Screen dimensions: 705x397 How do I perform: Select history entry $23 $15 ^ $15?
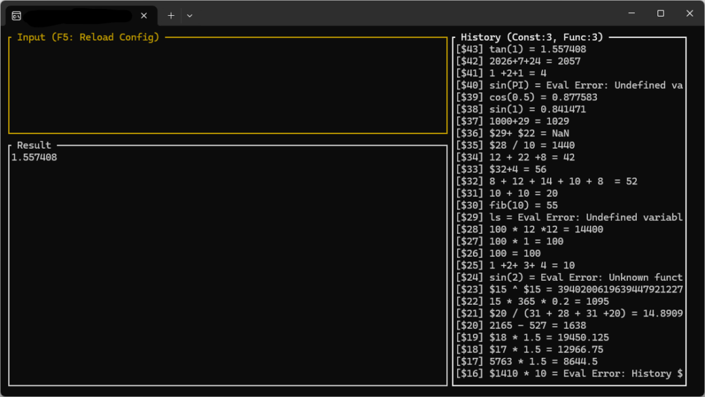[569, 290]
